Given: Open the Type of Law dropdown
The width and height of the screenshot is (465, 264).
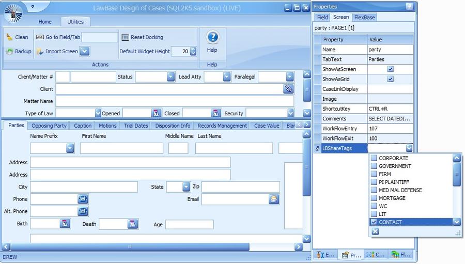Looking at the screenshot, I should (98, 113).
